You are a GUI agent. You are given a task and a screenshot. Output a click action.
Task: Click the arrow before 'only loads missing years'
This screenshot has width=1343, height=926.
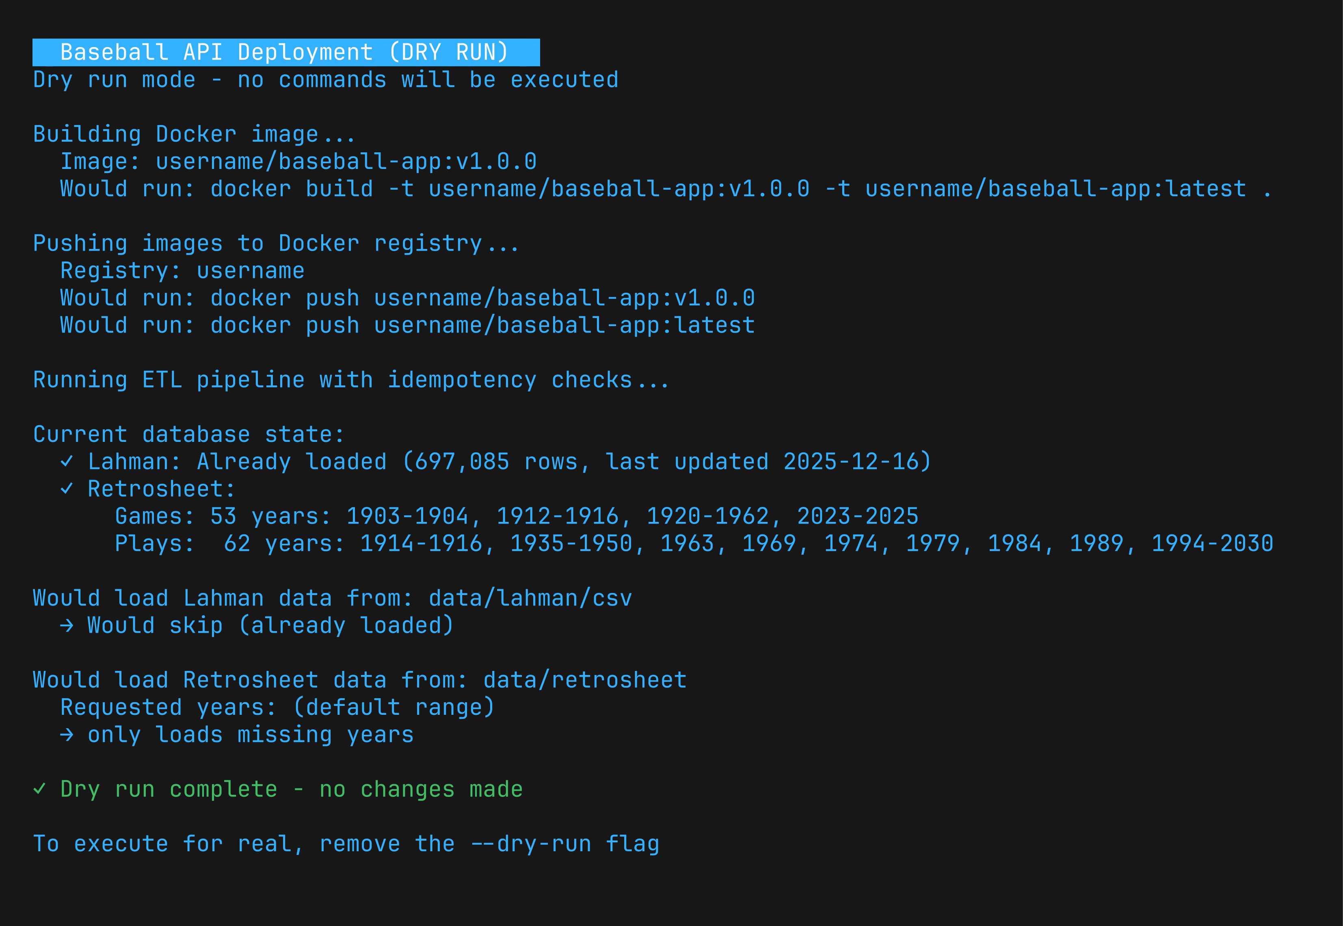click(x=67, y=735)
